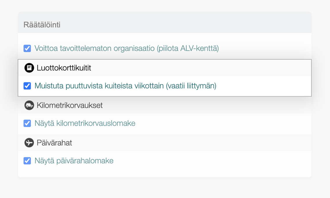The width and height of the screenshot is (330, 198).
Task: Untick the Näytä päivärahalomake checkbox
Action: (x=27, y=161)
